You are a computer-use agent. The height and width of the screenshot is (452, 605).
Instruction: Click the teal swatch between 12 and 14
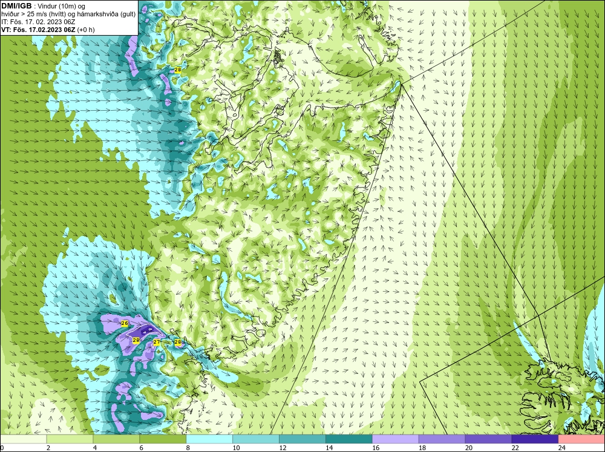[x=302, y=439]
